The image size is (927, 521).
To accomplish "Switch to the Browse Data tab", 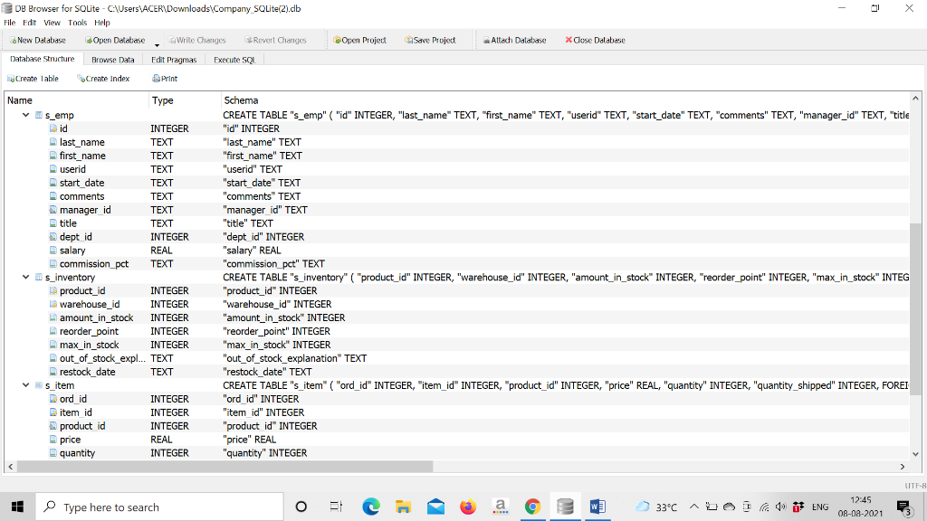I will [112, 59].
